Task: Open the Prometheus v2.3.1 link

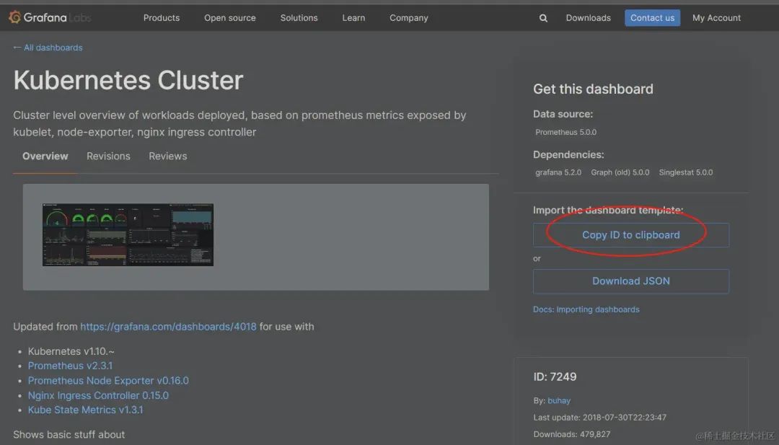Action: coord(70,366)
